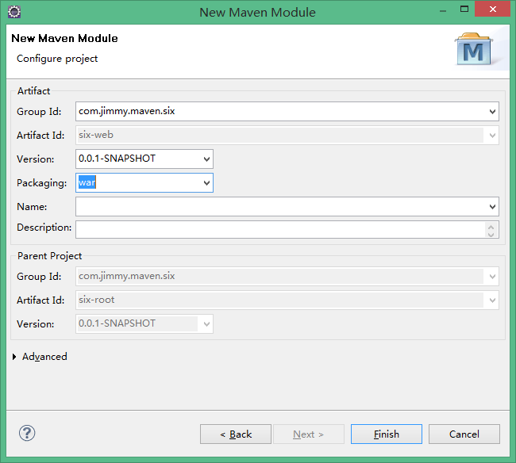Viewport: 516px width, 463px height.
Task: Open the Name field dropdown arrow
Action: 492,207
